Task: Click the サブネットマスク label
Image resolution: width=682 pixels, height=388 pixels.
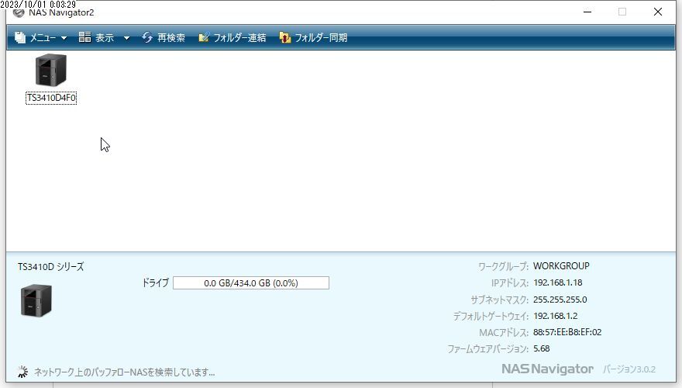Action: click(x=499, y=300)
